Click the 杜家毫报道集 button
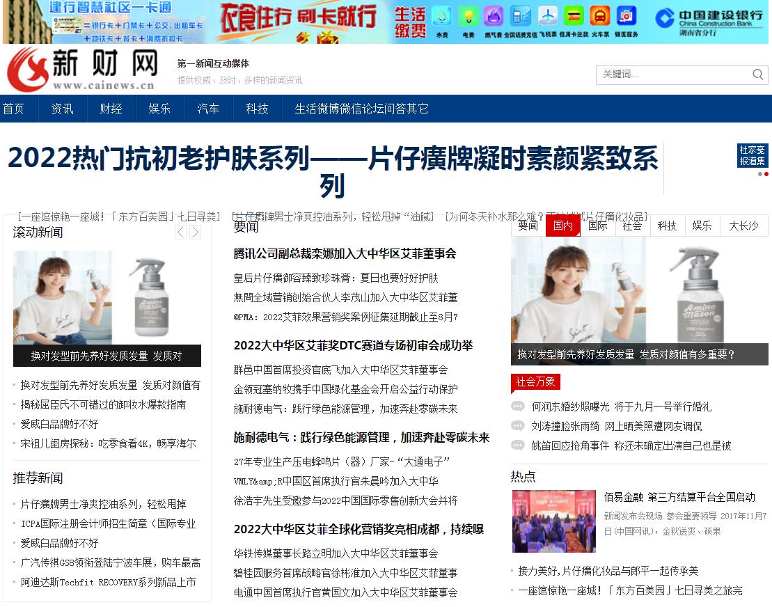This screenshot has width=772, height=607. pyautogui.click(x=752, y=155)
